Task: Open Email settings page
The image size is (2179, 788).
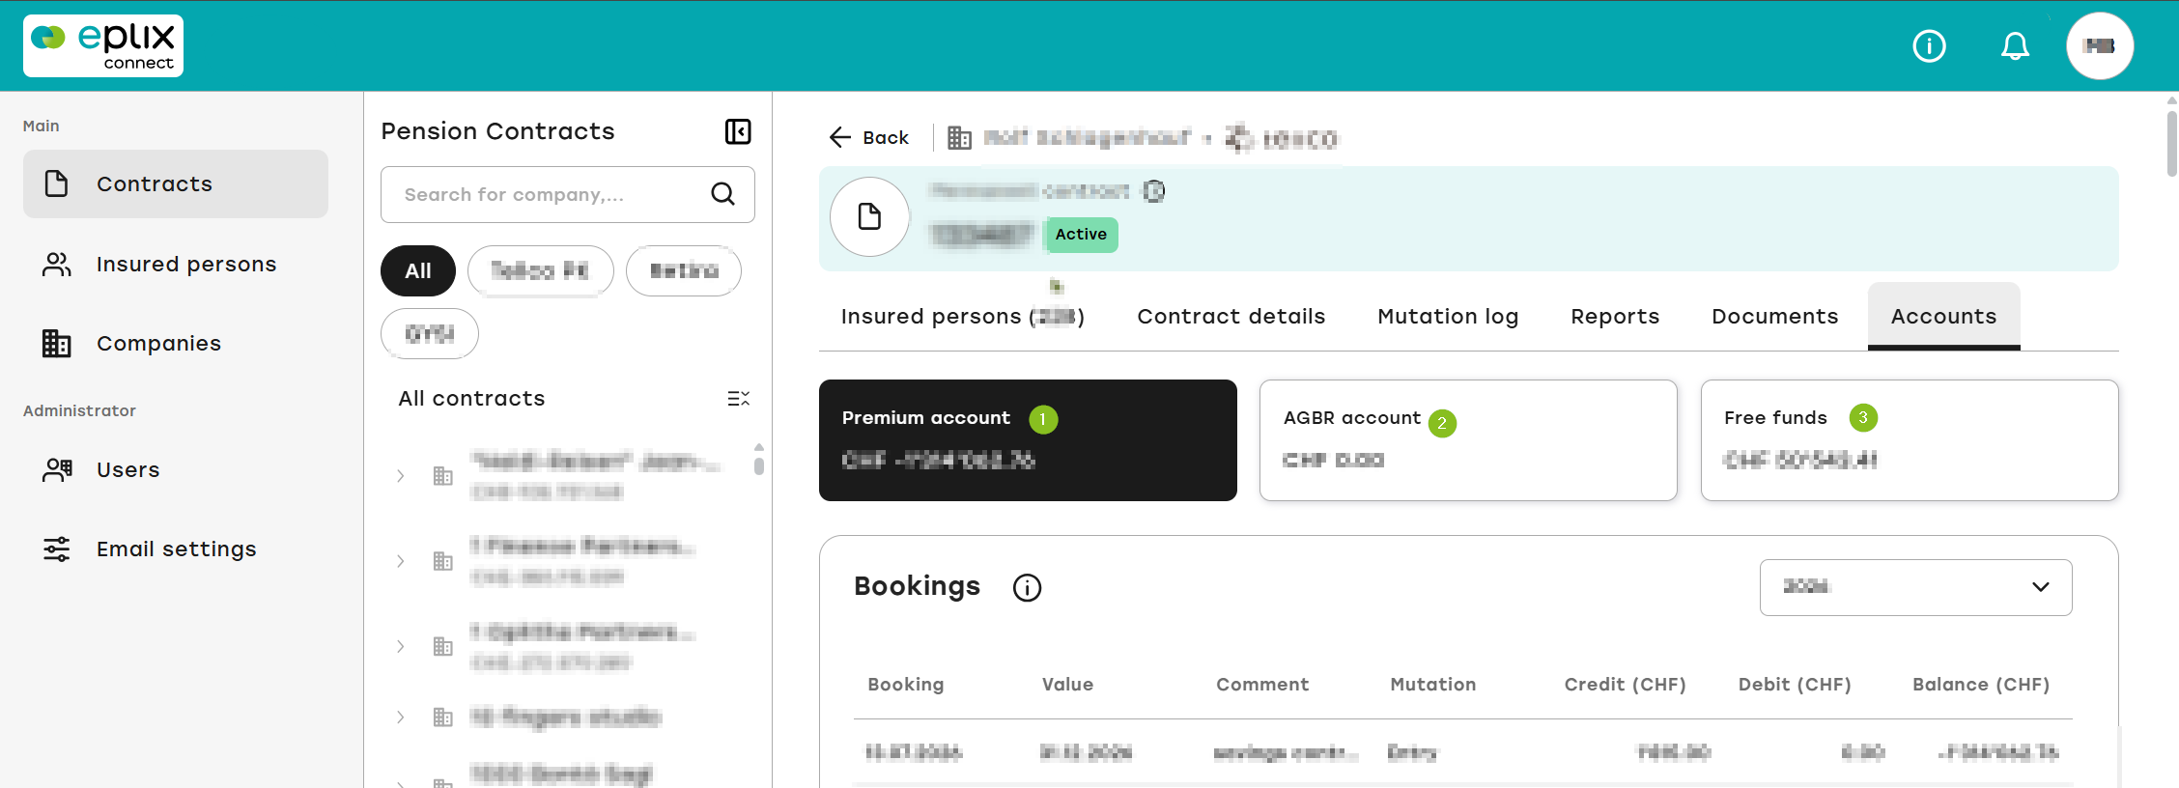Action: coord(176,549)
